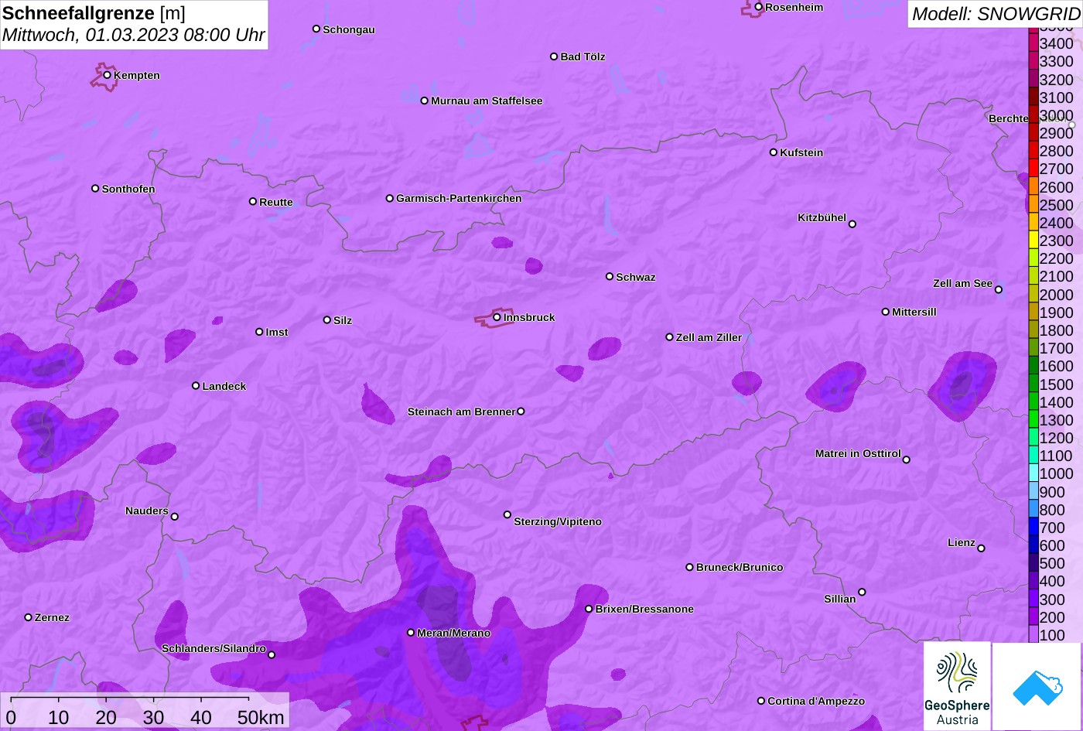
Task: Click the Murnau am Staffelsee label
Action: 487,101
